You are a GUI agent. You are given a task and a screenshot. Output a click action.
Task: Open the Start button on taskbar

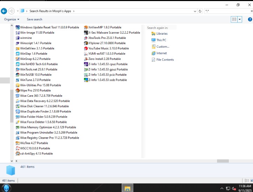click(x=6, y=188)
